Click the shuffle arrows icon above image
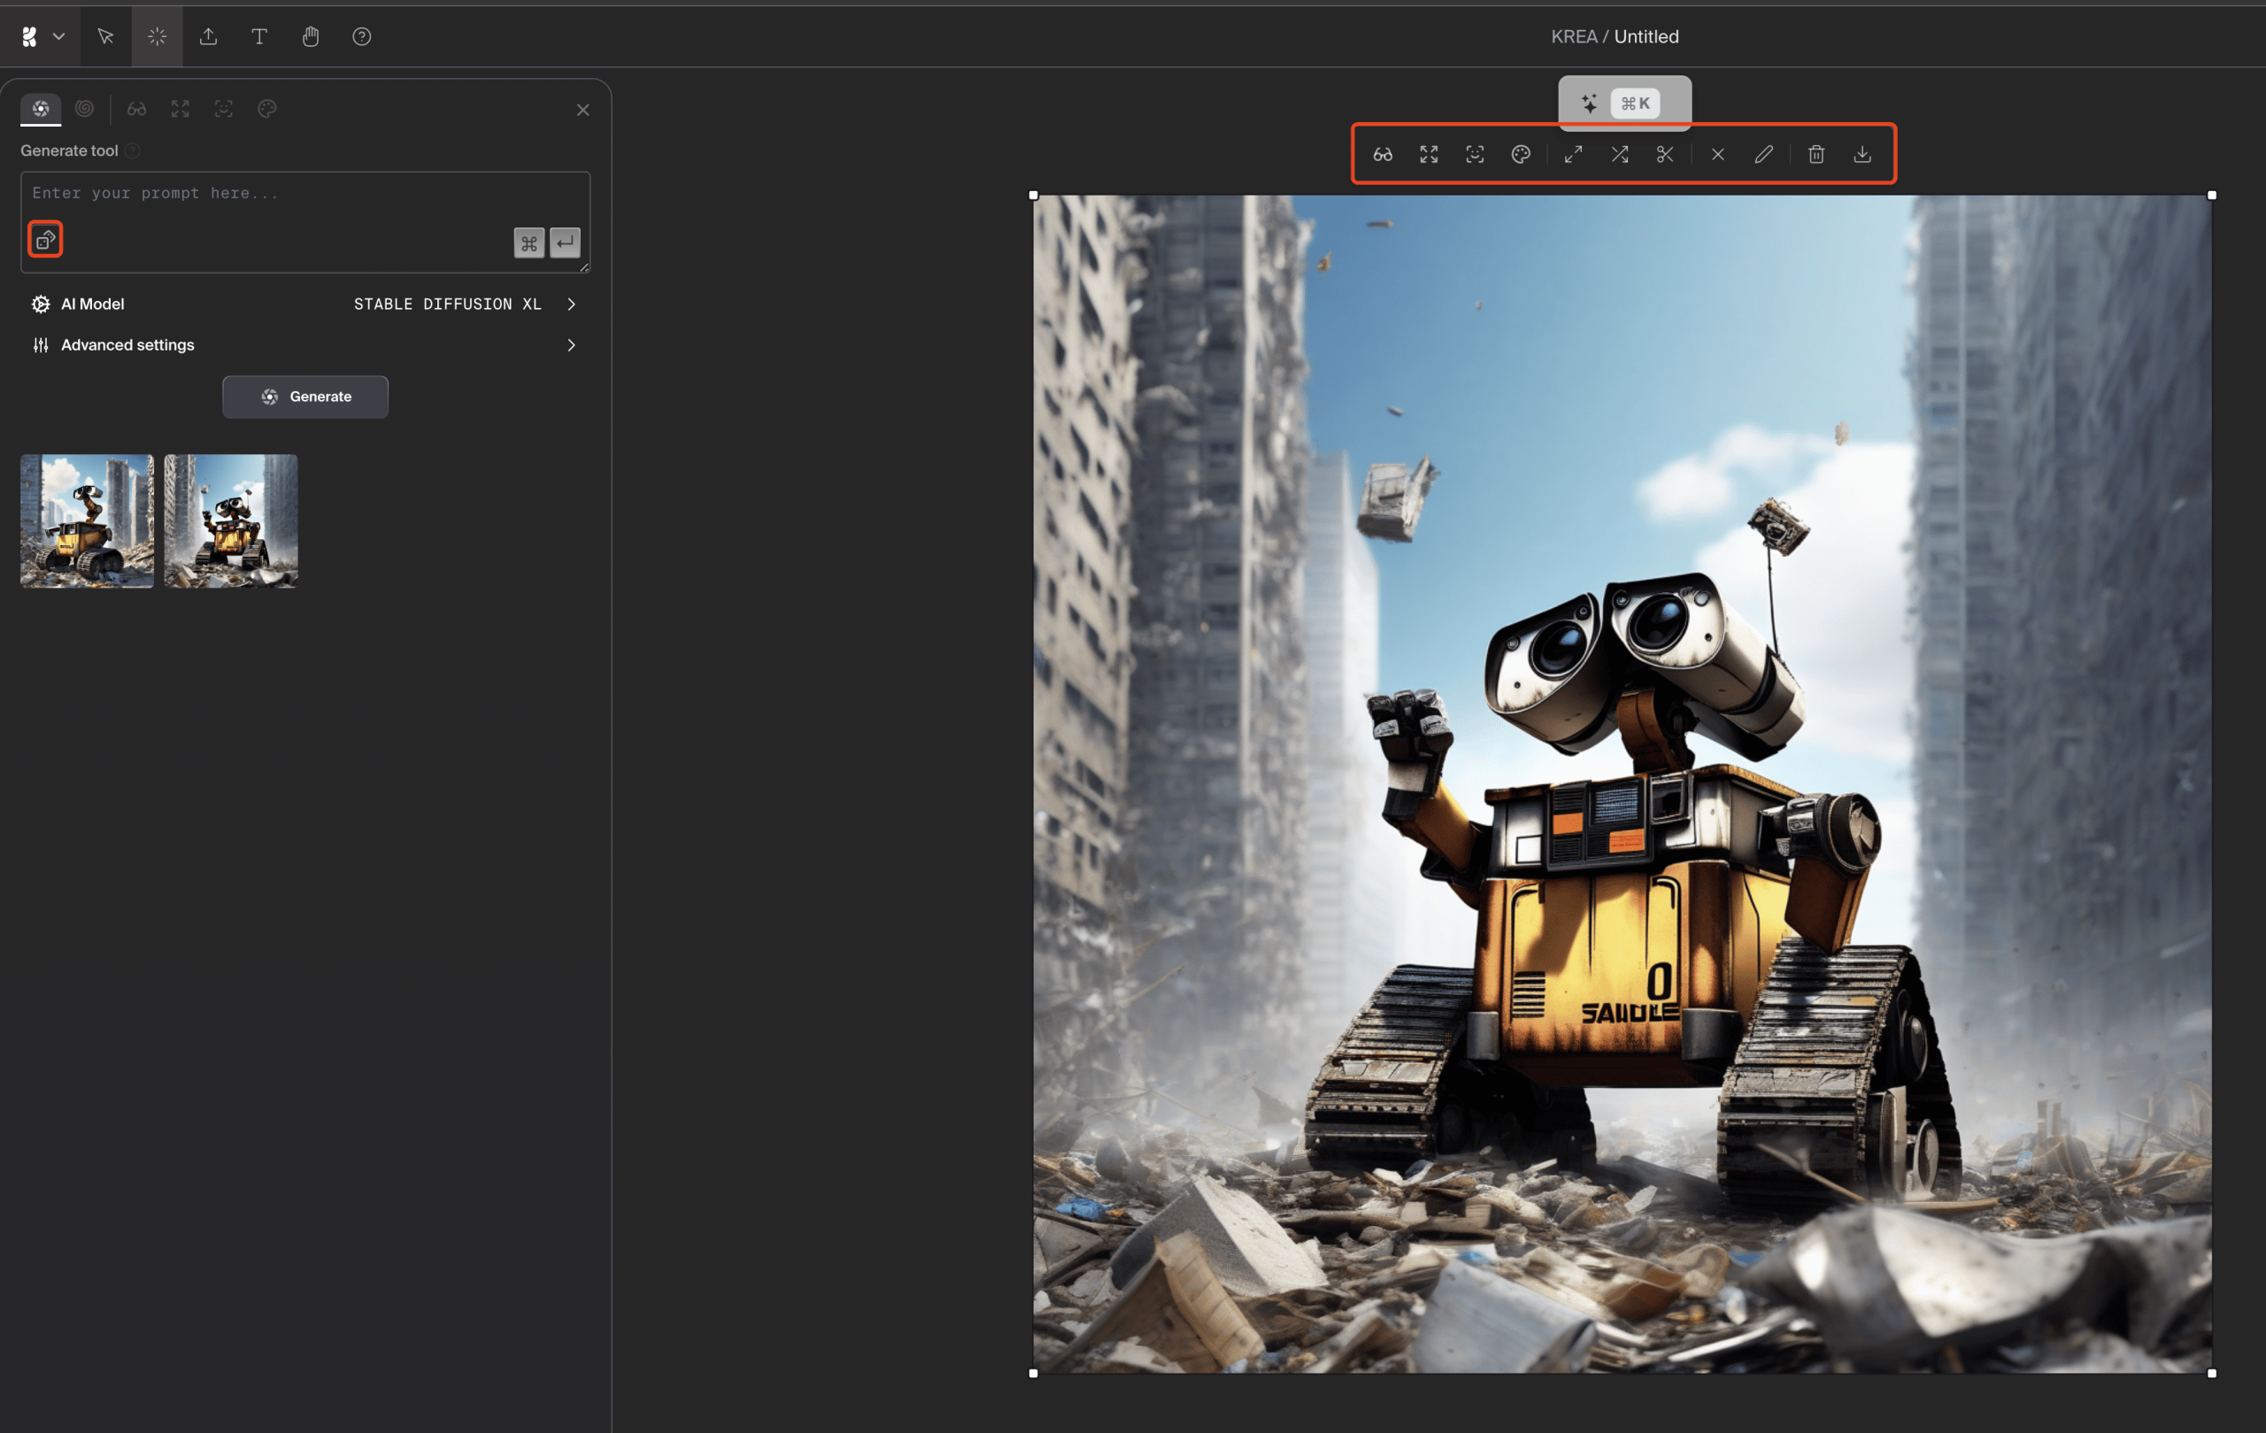 click(x=1620, y=154)
